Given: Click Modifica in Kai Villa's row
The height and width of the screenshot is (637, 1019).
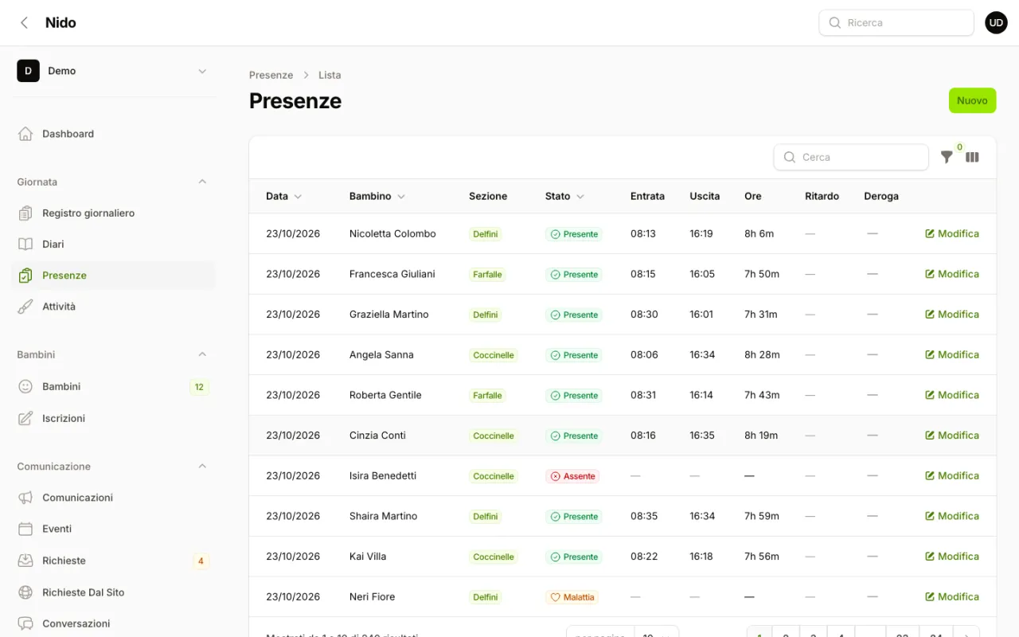Looking at the screenshot, I should (952, 557).
